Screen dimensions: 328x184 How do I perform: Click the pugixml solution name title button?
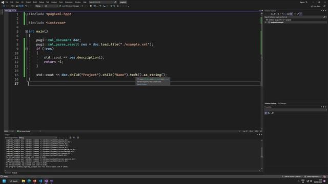(x=123, y=2)
